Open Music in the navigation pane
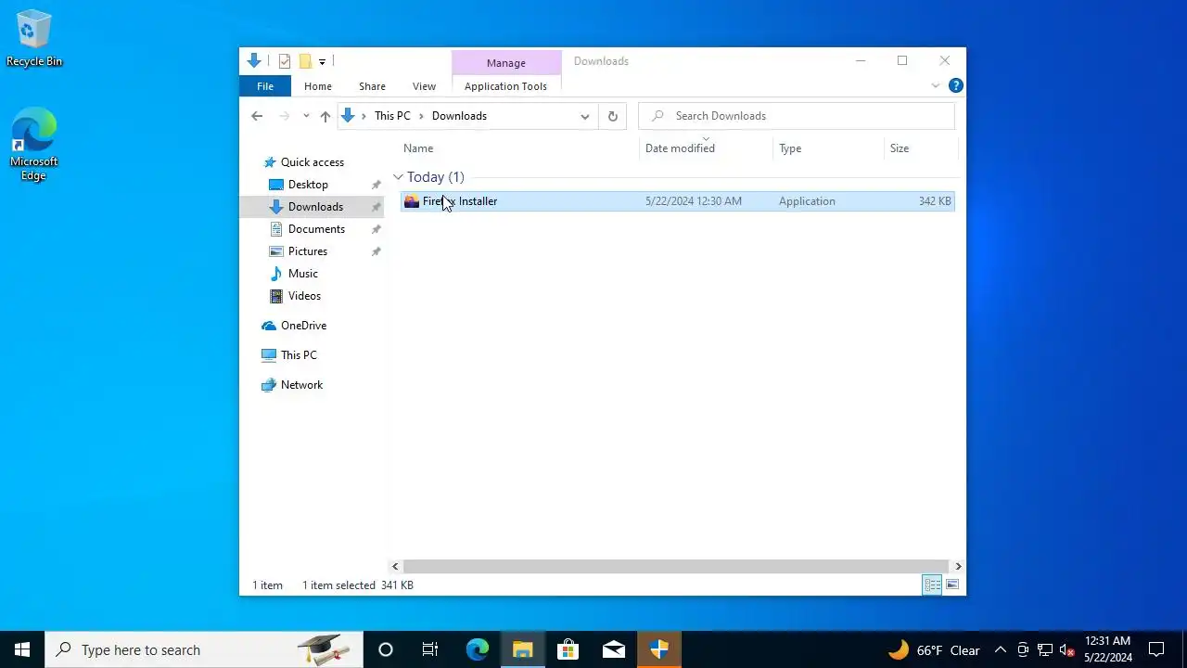 click(302, 274)
